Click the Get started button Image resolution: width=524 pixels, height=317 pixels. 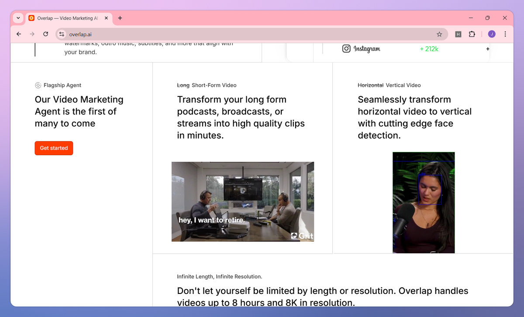54,148
